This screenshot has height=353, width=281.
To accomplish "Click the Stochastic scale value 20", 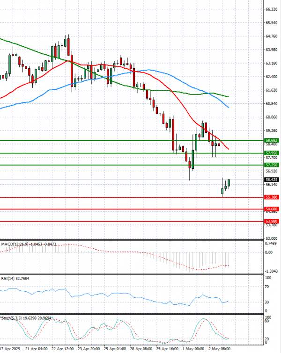I will [x=267, y=339].
